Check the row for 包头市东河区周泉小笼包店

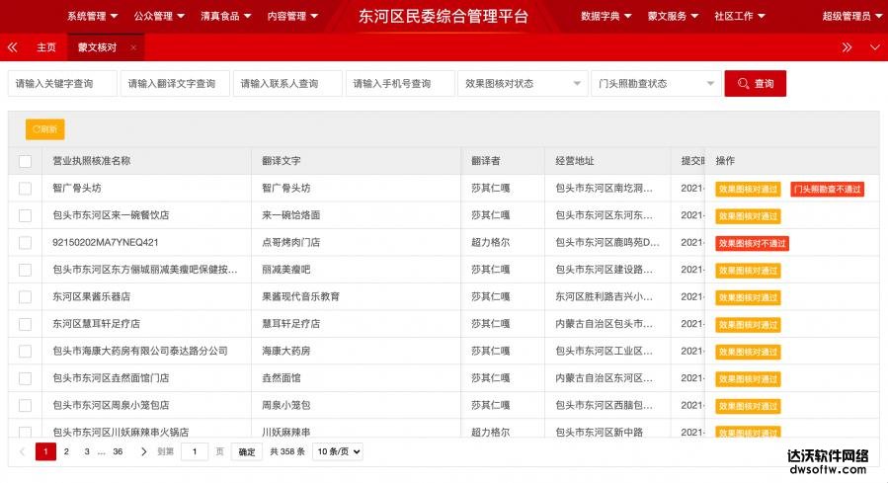(25, 405)
